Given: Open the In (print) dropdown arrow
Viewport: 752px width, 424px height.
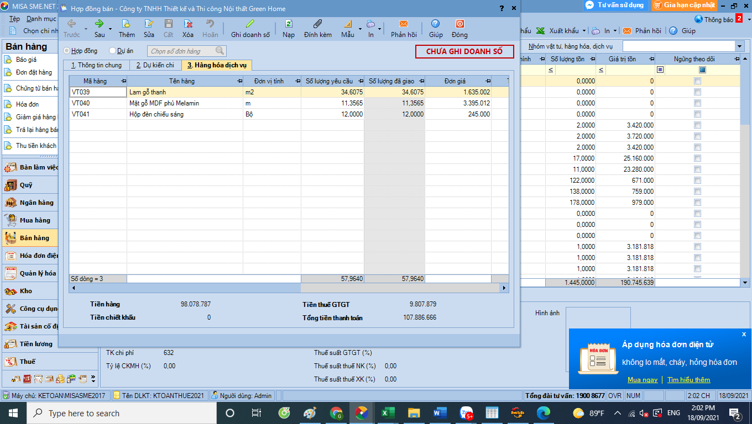Looking at the screenshot, I should (x=380, y=29).
